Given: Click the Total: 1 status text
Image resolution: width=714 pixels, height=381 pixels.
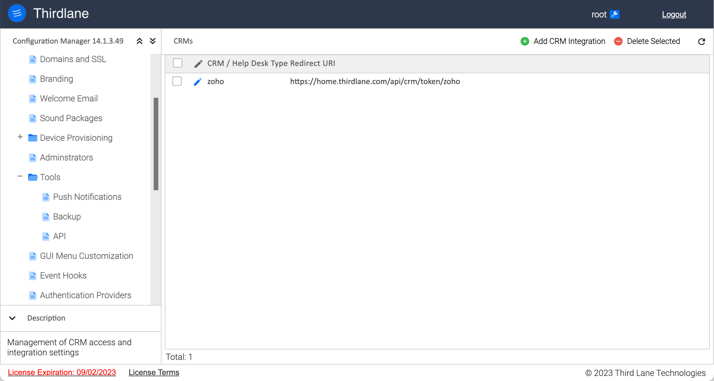Looking at the screenshot, I should (179, 357).
